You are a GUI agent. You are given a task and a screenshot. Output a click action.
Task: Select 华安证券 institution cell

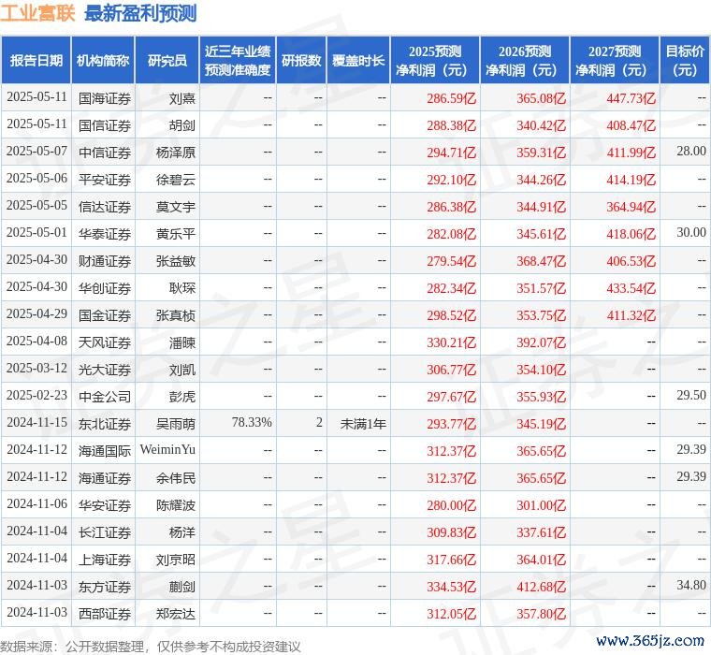point(105,505)
